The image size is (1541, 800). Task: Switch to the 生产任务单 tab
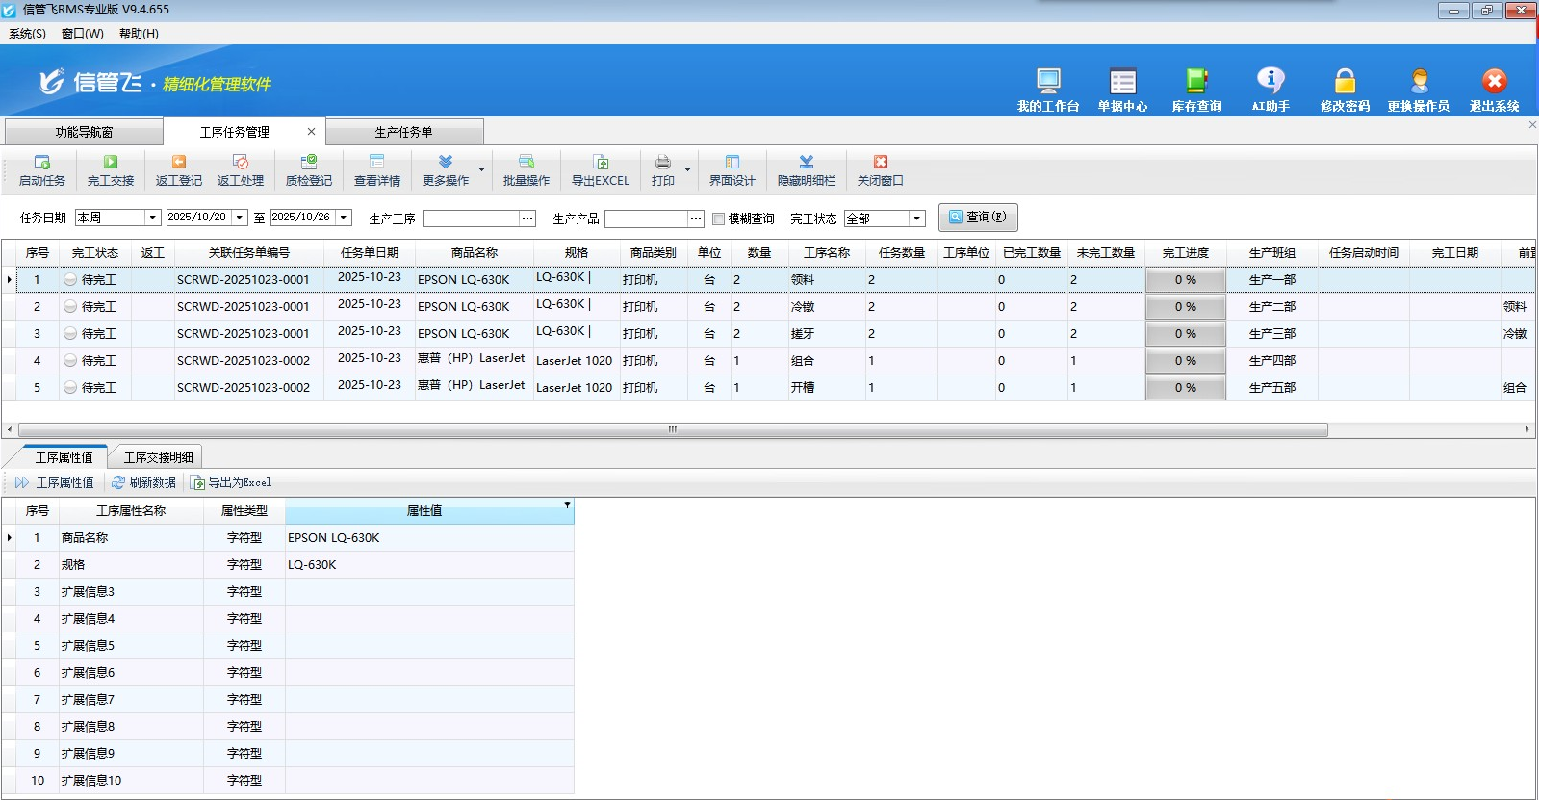[403, 132]
